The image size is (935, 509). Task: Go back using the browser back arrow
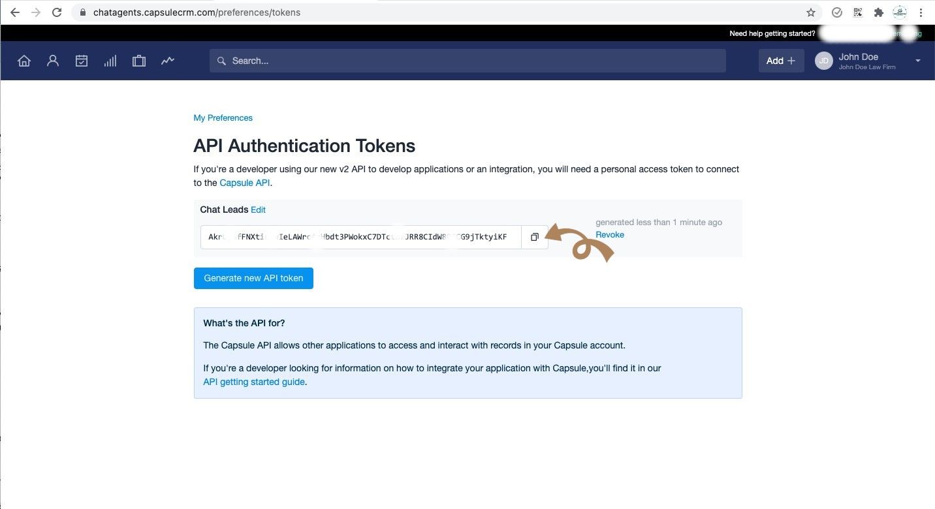point(15,12)
